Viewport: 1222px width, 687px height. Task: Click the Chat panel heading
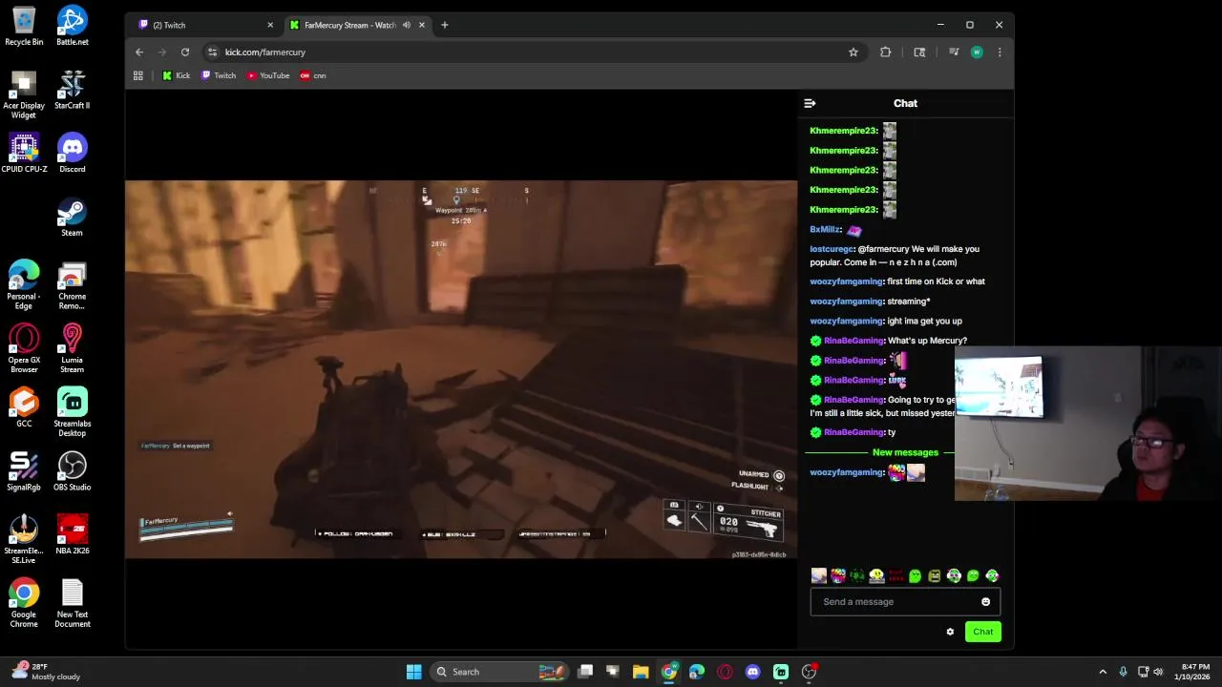click(x=905, y=103)
